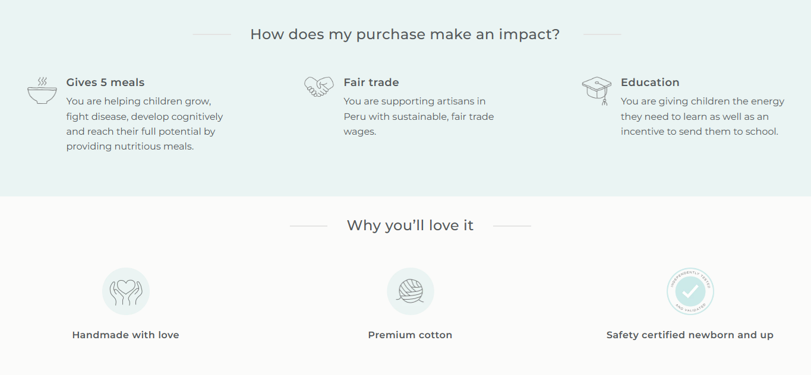Click the 'Fair trade' heading
Image resolution: width=811 pixels, height=375 pixels.
pos(371,82)
